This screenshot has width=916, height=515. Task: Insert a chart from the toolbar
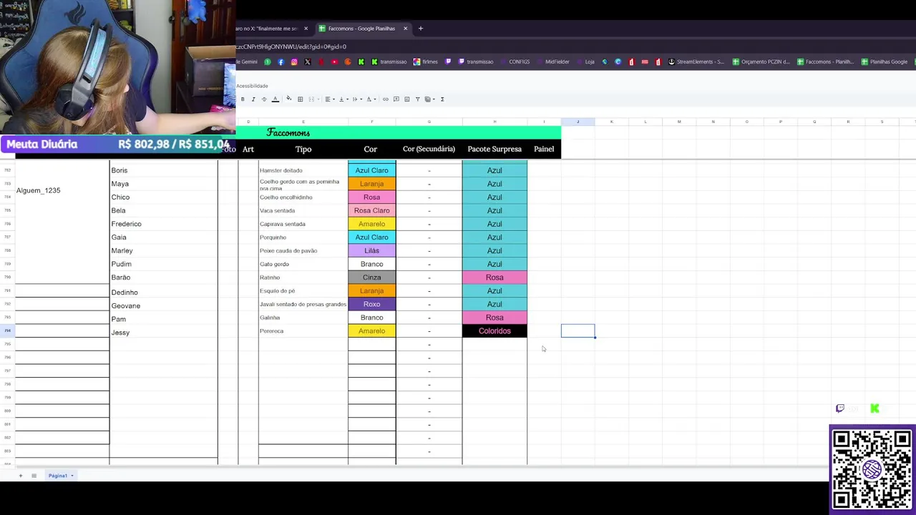pos(407,99)
